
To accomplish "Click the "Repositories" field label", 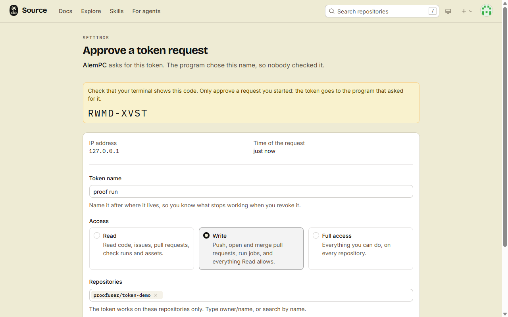I will tap(106, 282).
